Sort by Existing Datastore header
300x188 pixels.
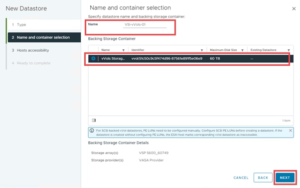pos(263,50)
